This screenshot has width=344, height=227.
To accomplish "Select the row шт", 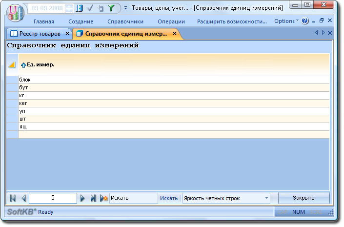I will pos(174,119).
